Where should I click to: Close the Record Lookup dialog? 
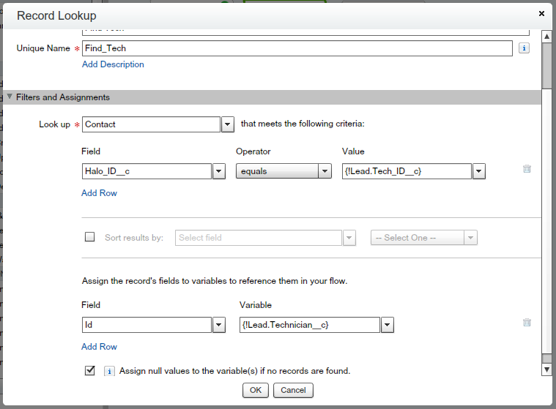coord(541,13)
